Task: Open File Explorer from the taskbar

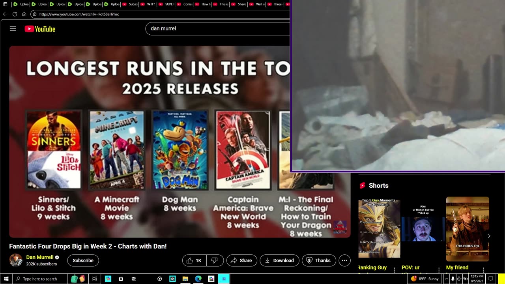Action: (x=185, y=279)
